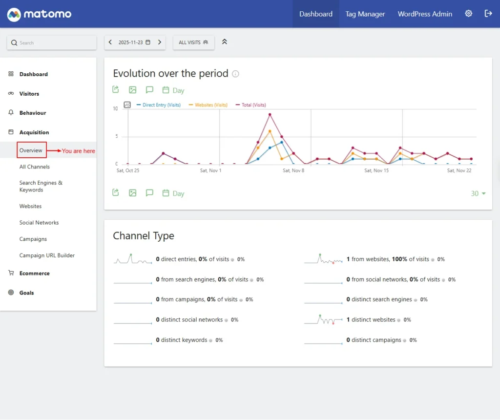Click export icon below the evolution graph
The height and width of the screenshot is (420, 500).
(x=116, y=193)
